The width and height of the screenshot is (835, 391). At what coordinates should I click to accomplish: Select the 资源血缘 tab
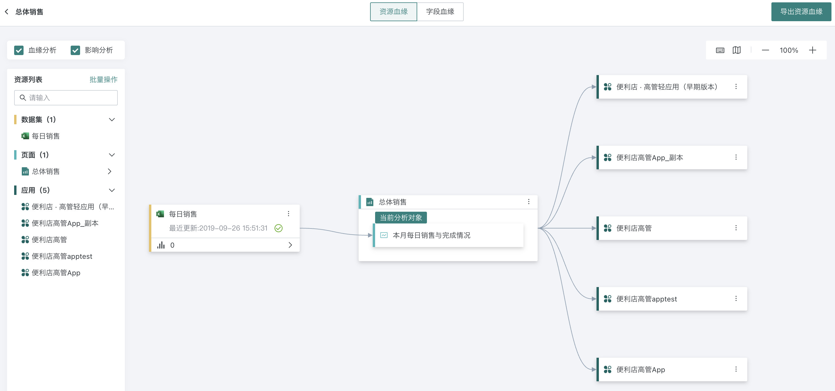click(x=393, y=12)
